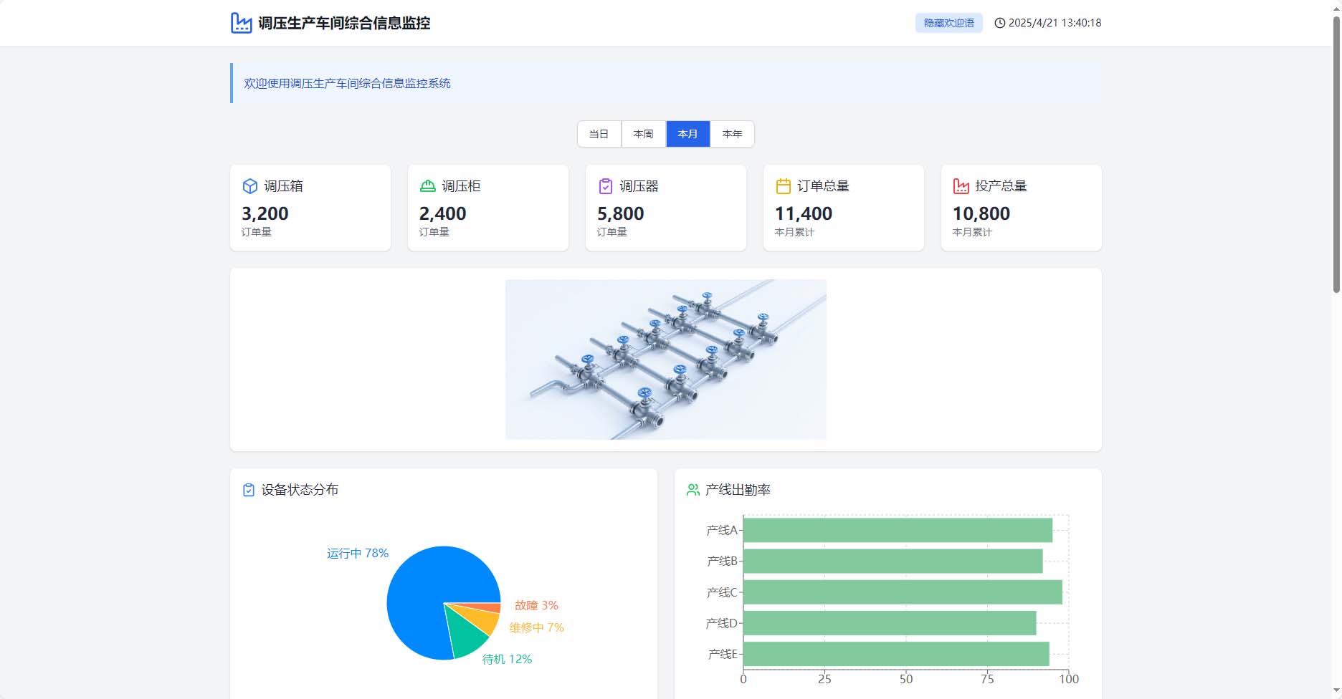1342x699 pixels.
Task: Switch to the 本年 tab
Action: [732, 134]
